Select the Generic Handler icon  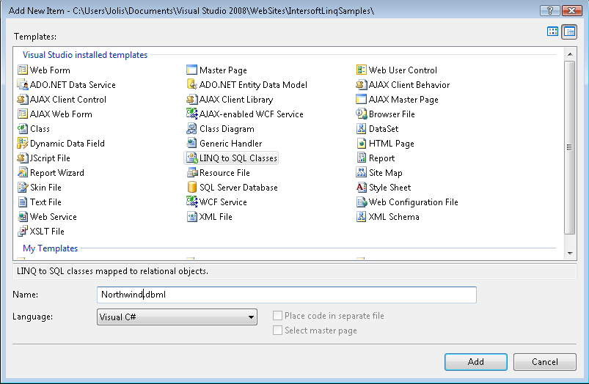(x=192, y=143)
